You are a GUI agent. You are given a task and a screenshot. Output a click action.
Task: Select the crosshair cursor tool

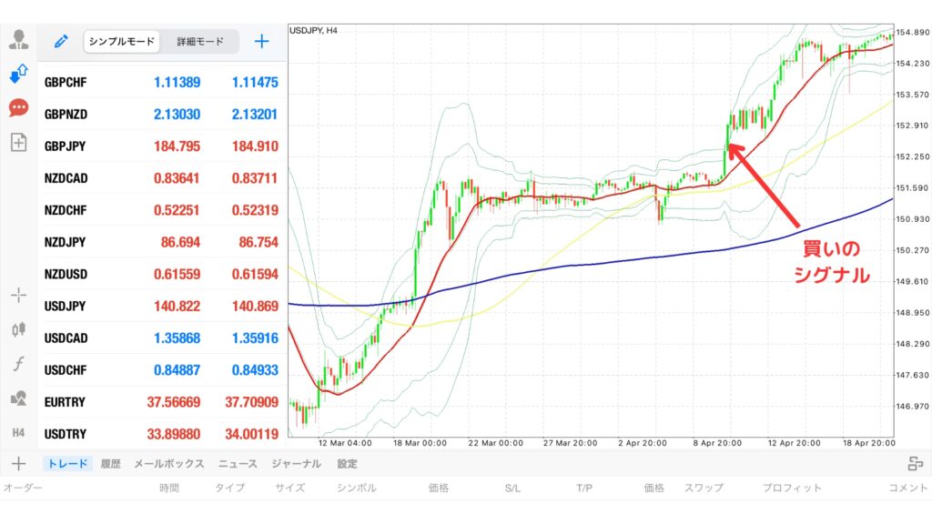pyautogui.click(x=18, y=295)
